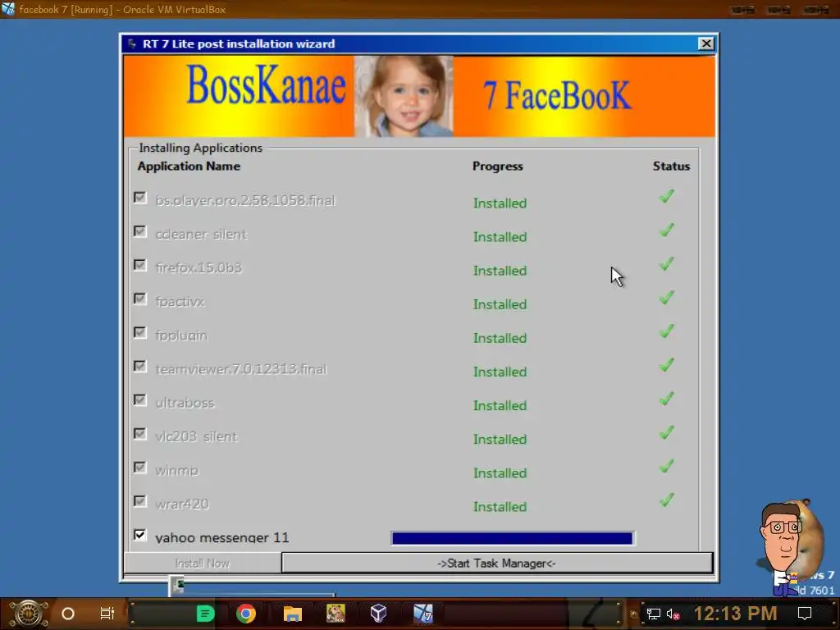
Task: Click the green checkmark for ultraboss
Action: click(666, 399)
